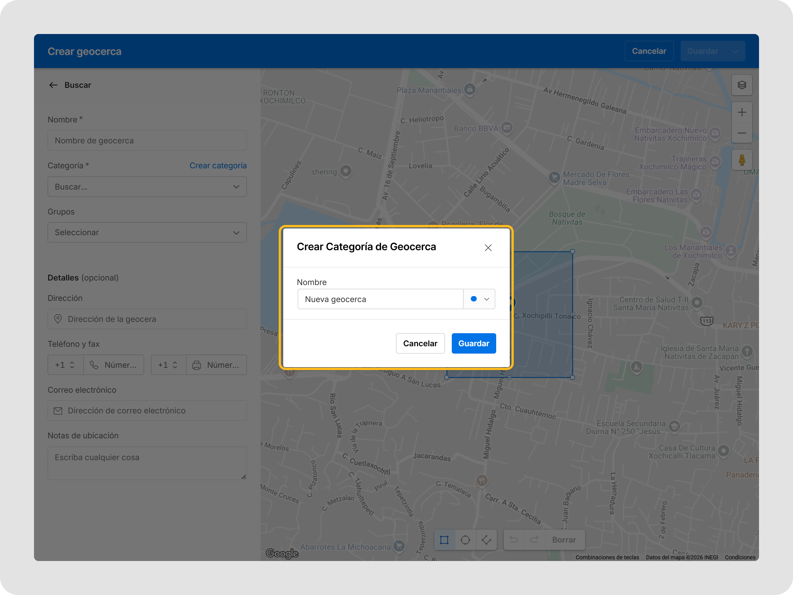Click the Street View pegman icon

[742, 160]
